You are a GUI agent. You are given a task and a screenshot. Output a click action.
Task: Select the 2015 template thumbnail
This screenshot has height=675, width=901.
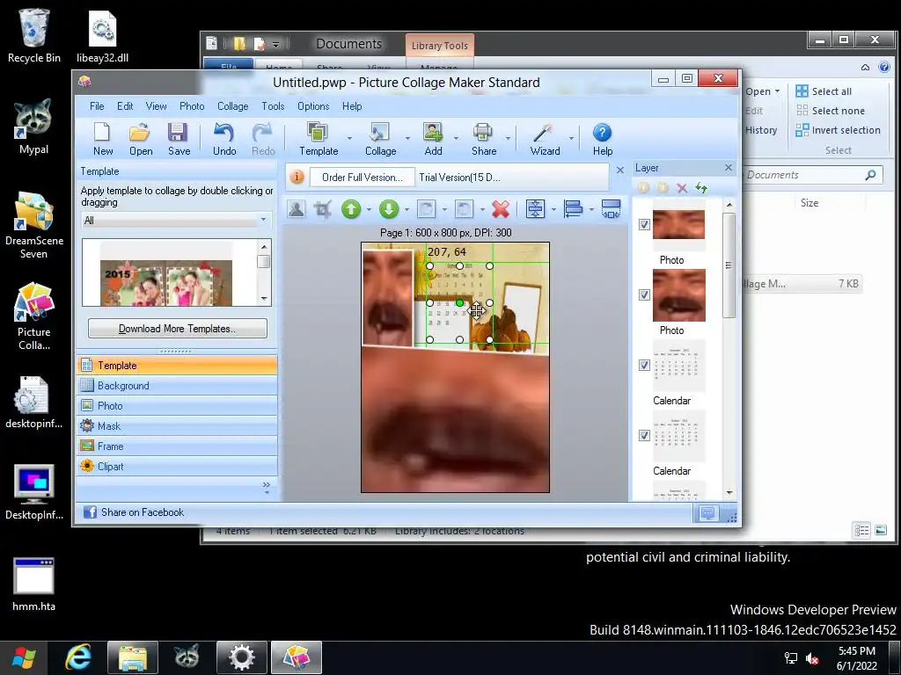pyautogui.click(x=166, y=282)
